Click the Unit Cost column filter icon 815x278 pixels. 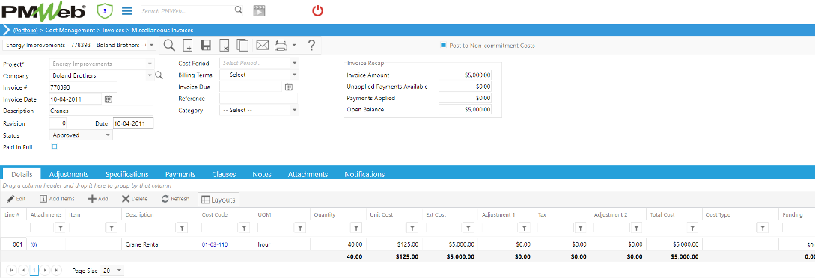(x=412, y=228)
